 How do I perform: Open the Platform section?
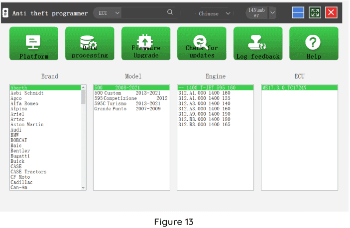coord(34,44)
